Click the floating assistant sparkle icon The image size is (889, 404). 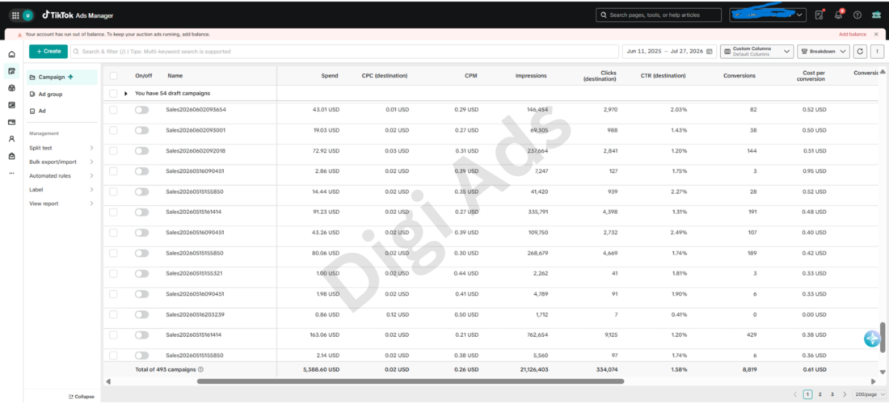pos(872,339)
